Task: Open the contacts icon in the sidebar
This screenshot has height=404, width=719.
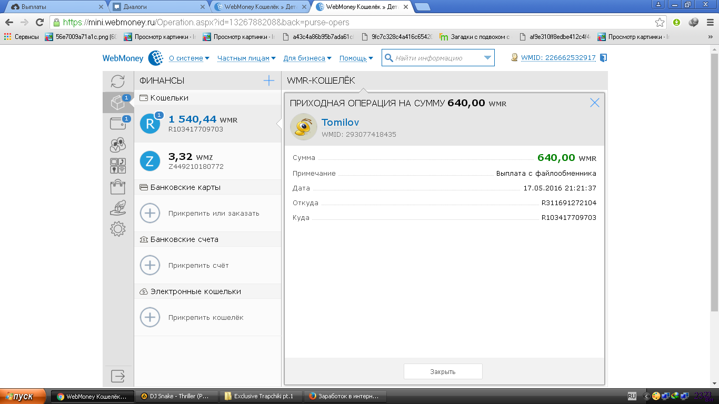Action: point(118,145)
